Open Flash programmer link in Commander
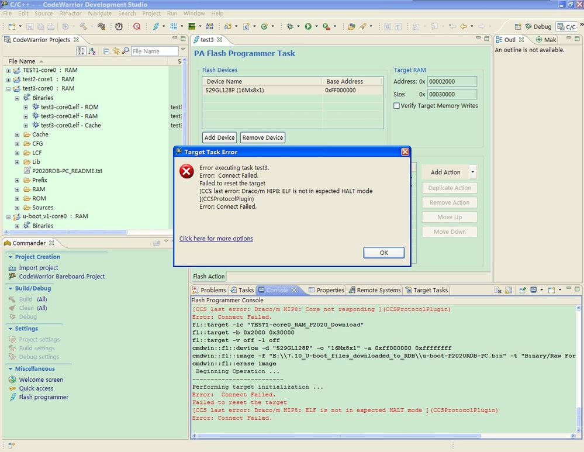The image size is (584, 452). (44, 397)
